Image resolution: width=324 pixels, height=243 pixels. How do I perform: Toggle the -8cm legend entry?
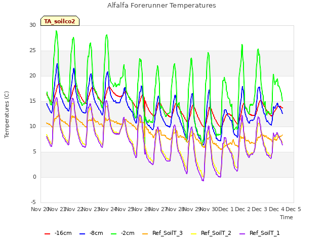tap(91, 233)
